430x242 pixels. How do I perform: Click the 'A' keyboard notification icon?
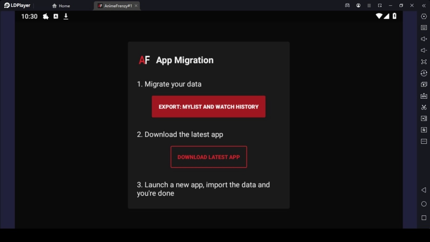point(56,16)
